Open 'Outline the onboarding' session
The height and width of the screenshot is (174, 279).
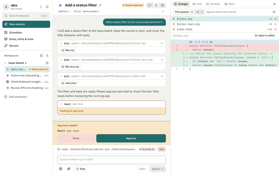(27, 75)
